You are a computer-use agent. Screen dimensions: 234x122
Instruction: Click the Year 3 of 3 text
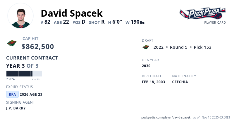[22, 66]
